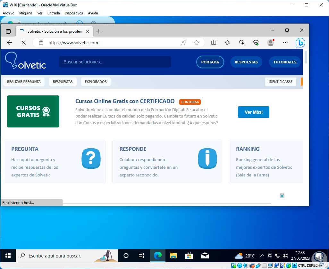This screenshot has width=329, height=269.
Task: Open the Máquina menu
Action: click(26, 13)
